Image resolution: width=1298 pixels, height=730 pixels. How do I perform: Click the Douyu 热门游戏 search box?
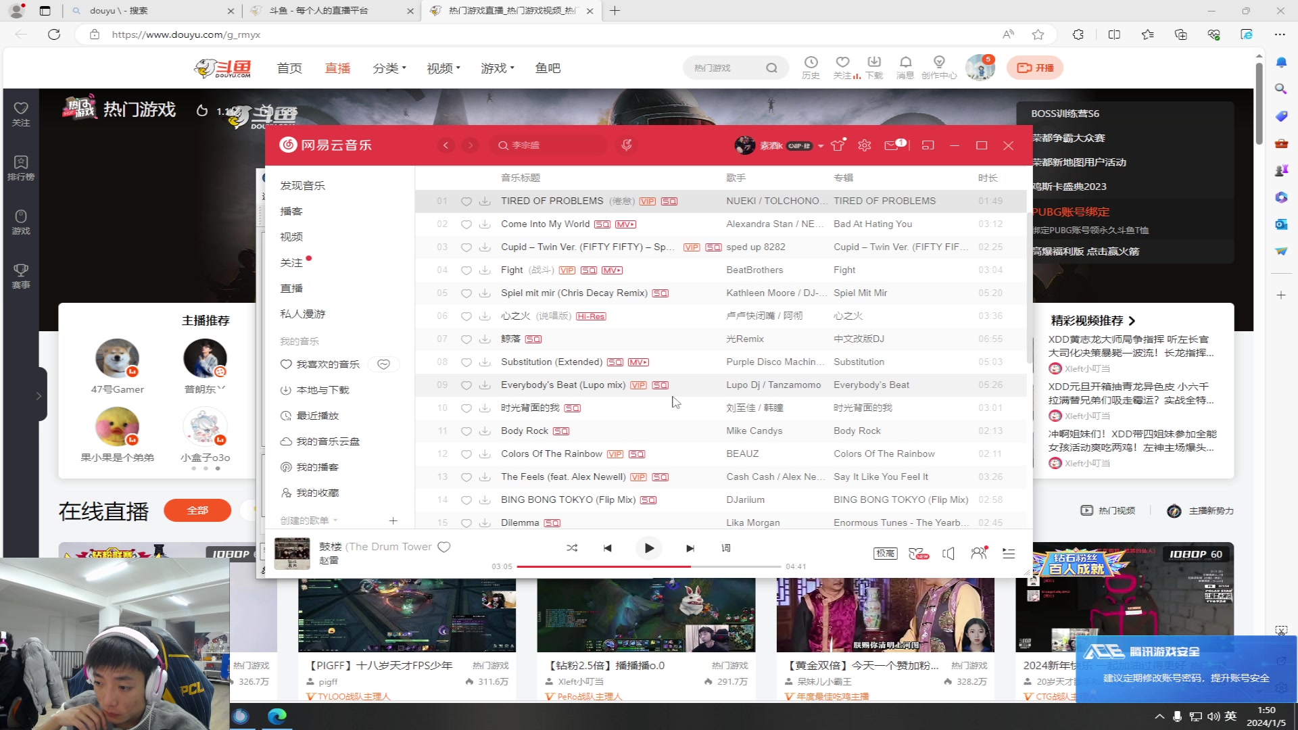pyautogui.click(x=736, y=68)
